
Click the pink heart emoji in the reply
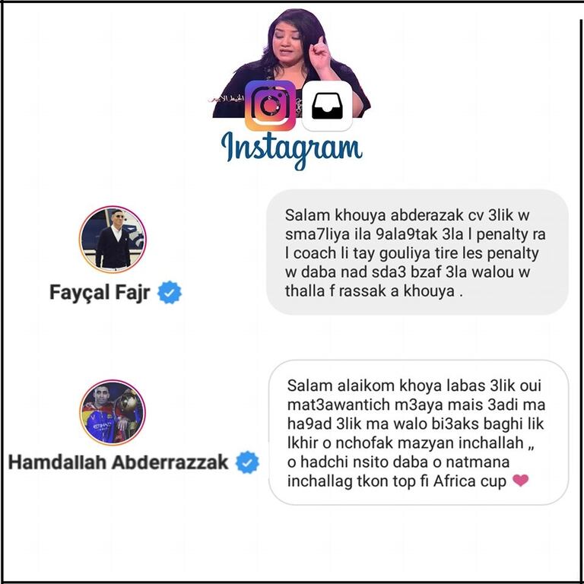click(x=520, y=480)
